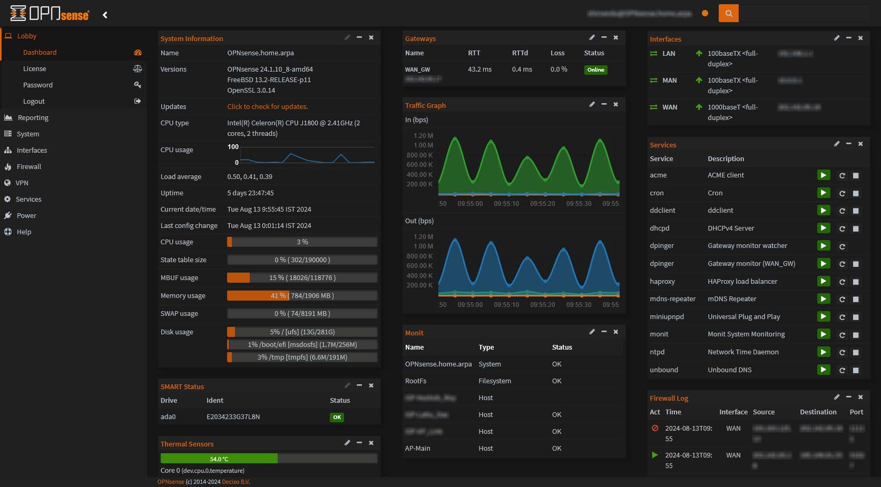Restart the unbound DNS service
Viewport: 881px width, 487px height.
tap(842, 370)
